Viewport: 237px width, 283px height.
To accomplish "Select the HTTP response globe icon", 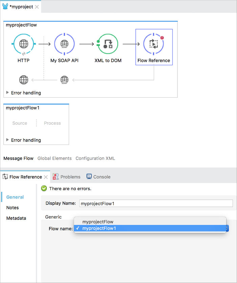I will (23, 80).
